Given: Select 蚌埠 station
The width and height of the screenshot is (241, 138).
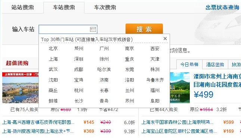Looking at the screenshot, I should point(53,101).
